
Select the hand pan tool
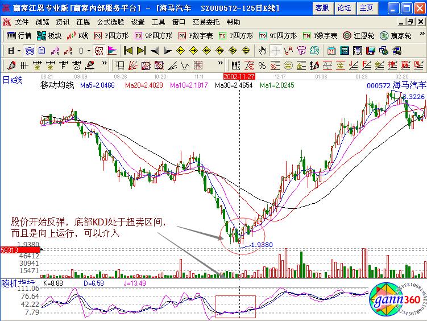[x=262, y=50]
